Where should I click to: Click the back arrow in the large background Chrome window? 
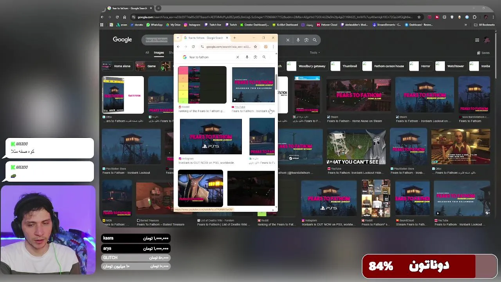pyautogui.click(x=103, y=17)
